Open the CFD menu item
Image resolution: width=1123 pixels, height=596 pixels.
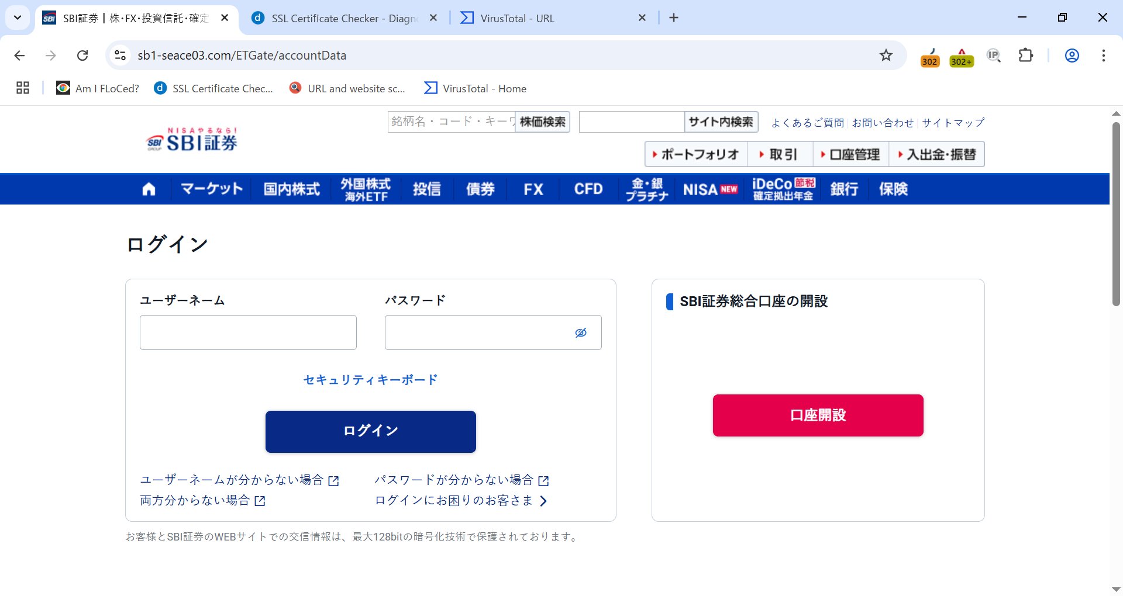coord(588,189)
